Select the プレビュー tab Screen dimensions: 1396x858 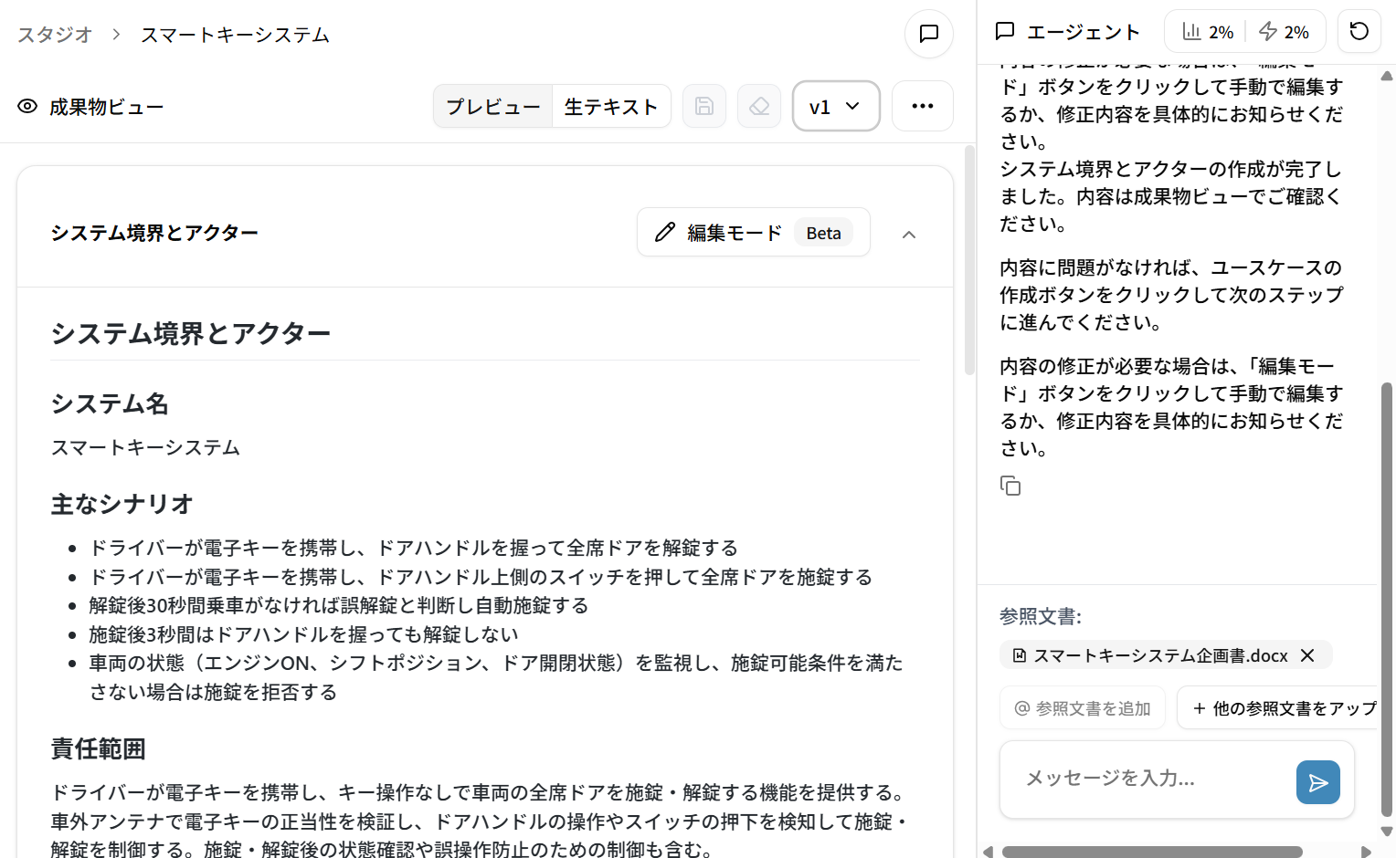[x=492, y=106]
